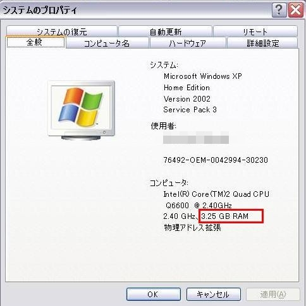Go to the 詳細設定 tab

[262, 43]
